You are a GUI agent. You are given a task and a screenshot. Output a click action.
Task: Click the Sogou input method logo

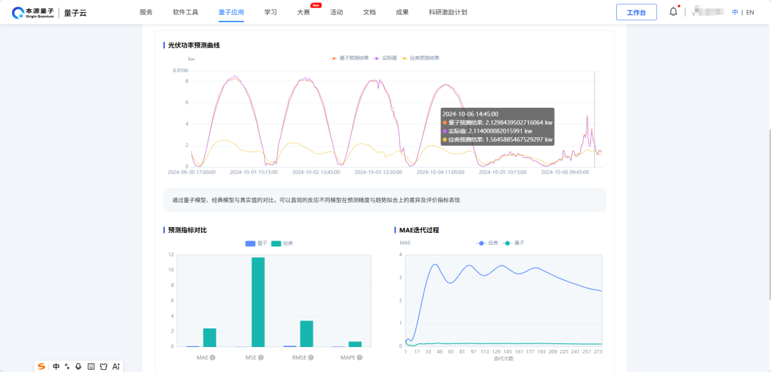click(x=42, y=366)
